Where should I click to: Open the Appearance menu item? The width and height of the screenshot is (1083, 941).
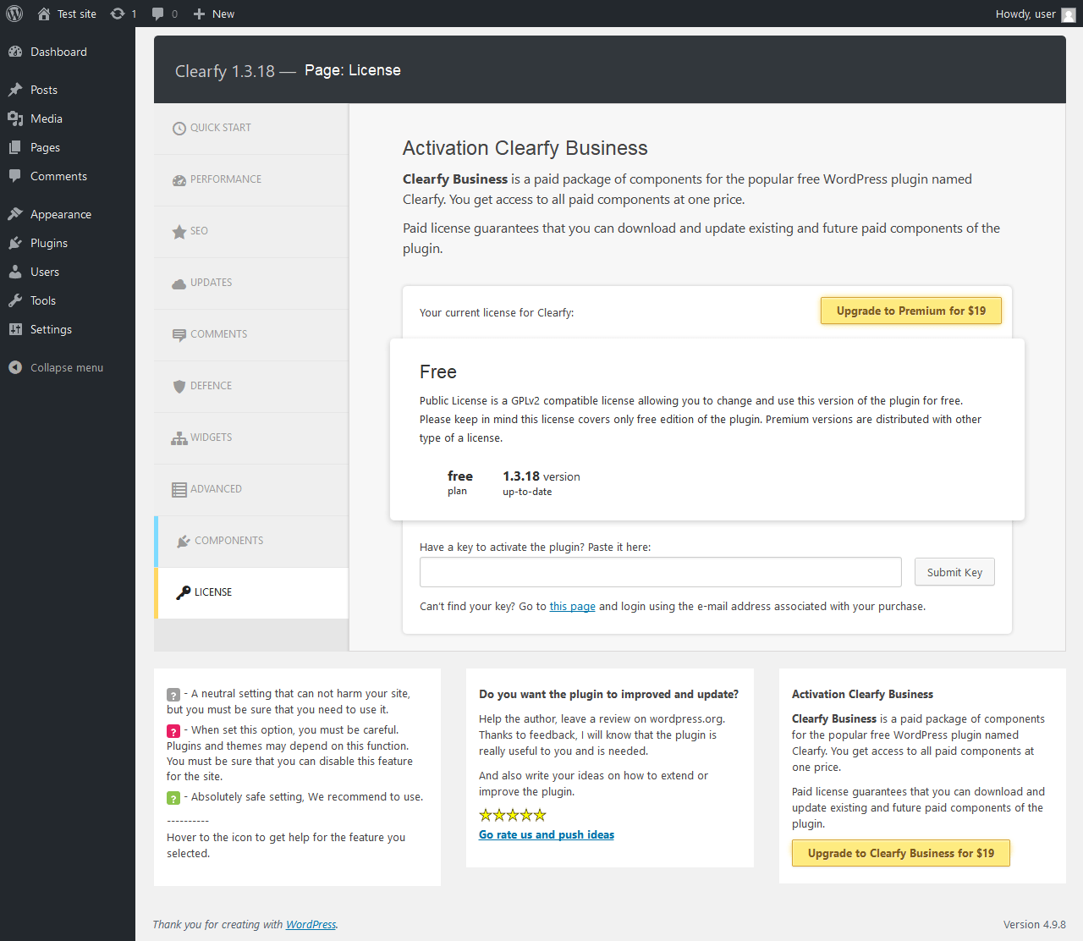pos(68,214)
